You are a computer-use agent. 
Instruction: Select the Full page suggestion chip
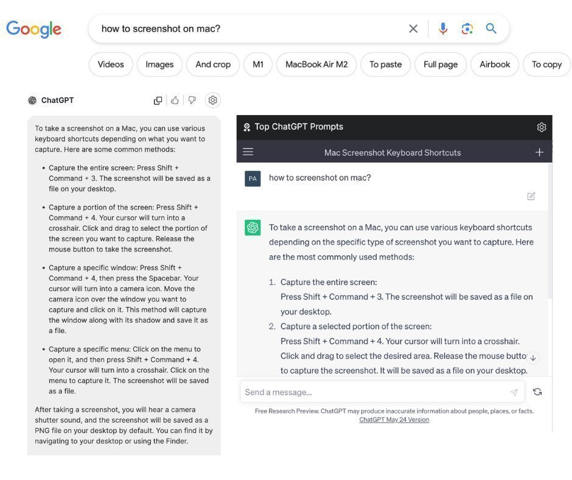[441, 65]
